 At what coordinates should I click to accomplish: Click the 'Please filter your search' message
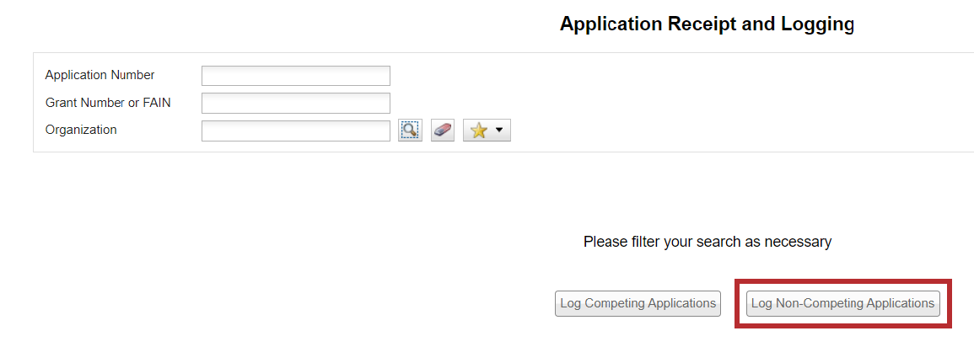707,242
